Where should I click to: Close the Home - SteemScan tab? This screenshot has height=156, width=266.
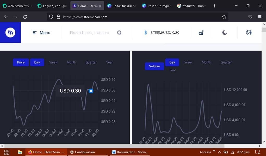pyautogui.click(x=100, y=6)
